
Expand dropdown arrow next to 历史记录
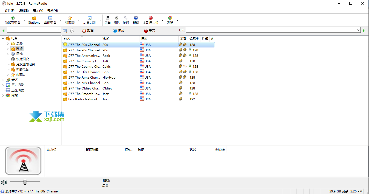click(100, 20)
